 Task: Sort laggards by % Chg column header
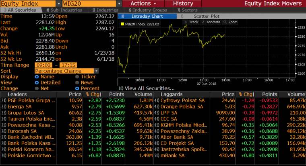pyautogui.click(x=245, y=94)
